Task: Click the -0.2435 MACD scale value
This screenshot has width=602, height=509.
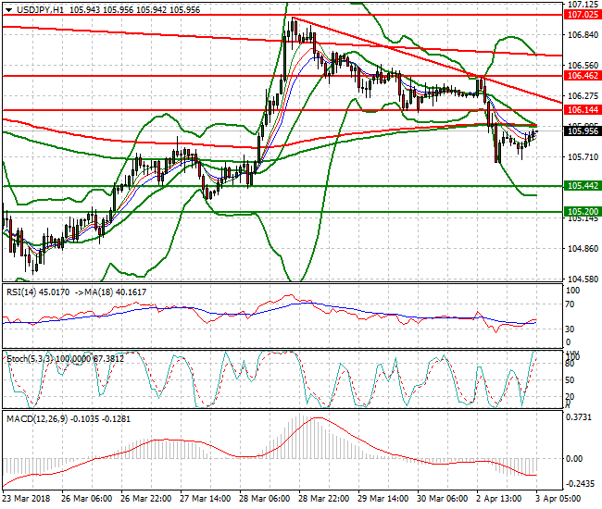Action: [x=580, y=484]
